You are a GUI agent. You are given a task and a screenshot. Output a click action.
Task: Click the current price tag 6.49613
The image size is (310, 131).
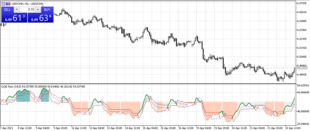coord(302,68)
